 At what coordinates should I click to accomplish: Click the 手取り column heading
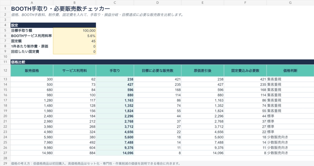coord(115,70)
